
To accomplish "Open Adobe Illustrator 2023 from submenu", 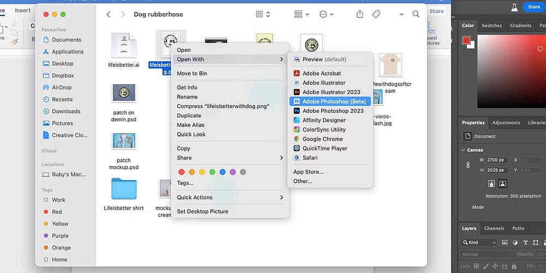I will click(x=331, y=92).
